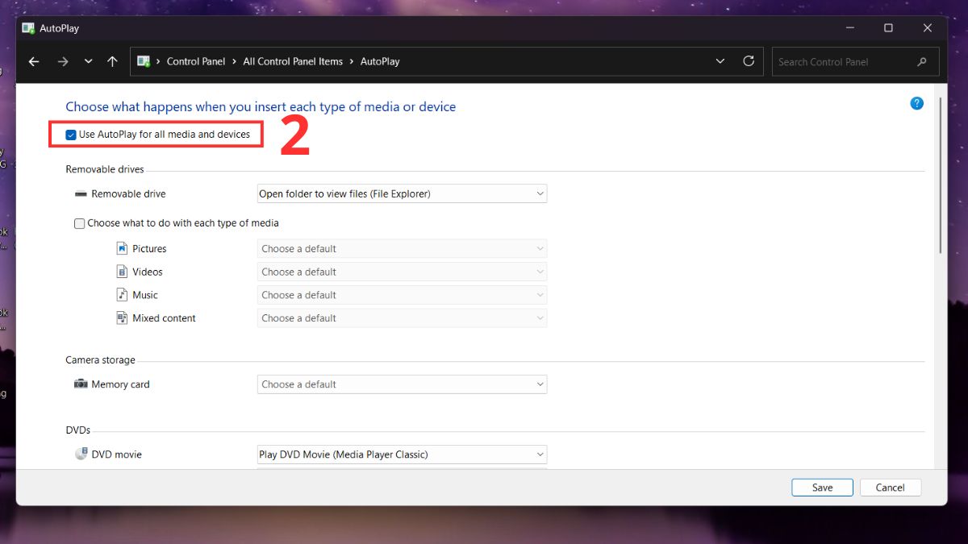This screenshot has width=968, height=544.
Task: Go up one level arrow
Action: click(x=112, y=61)
